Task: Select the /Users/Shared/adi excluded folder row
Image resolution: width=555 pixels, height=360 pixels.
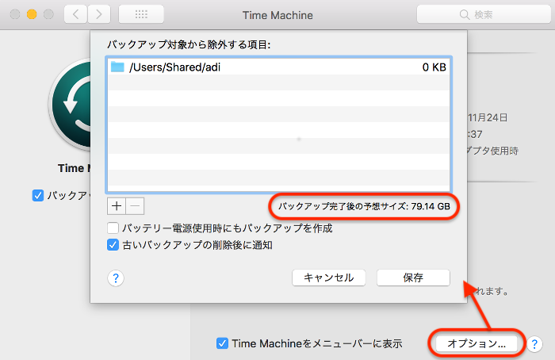Action: click(278, 67)
